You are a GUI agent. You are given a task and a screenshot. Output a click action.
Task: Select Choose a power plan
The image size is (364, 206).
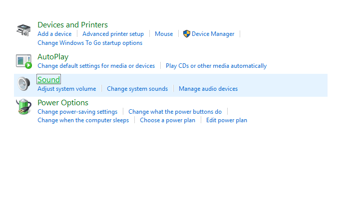point(168,120)
